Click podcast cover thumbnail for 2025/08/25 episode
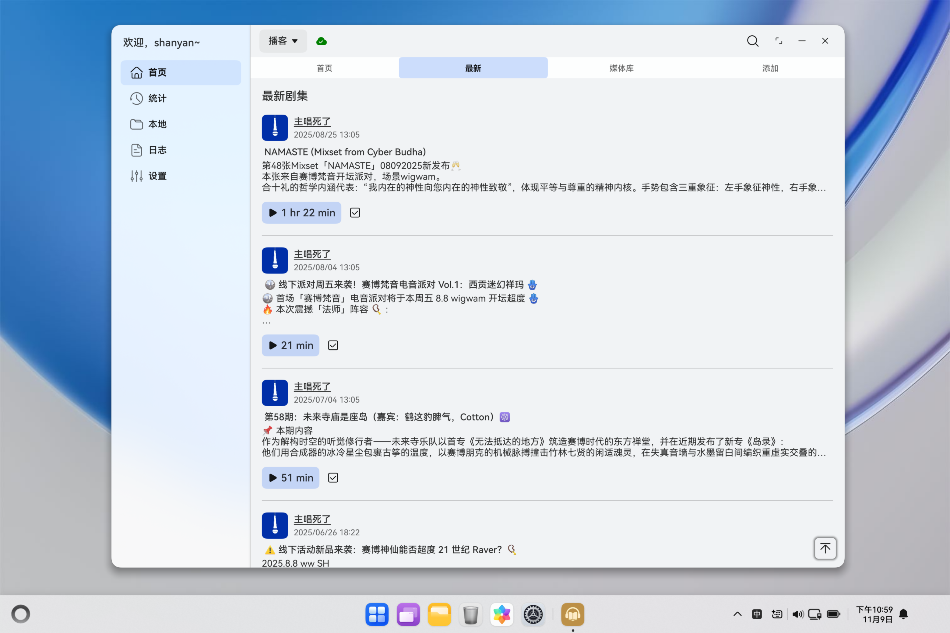Image resolution: width=950 pixels, height=633 pixels. 275,128
